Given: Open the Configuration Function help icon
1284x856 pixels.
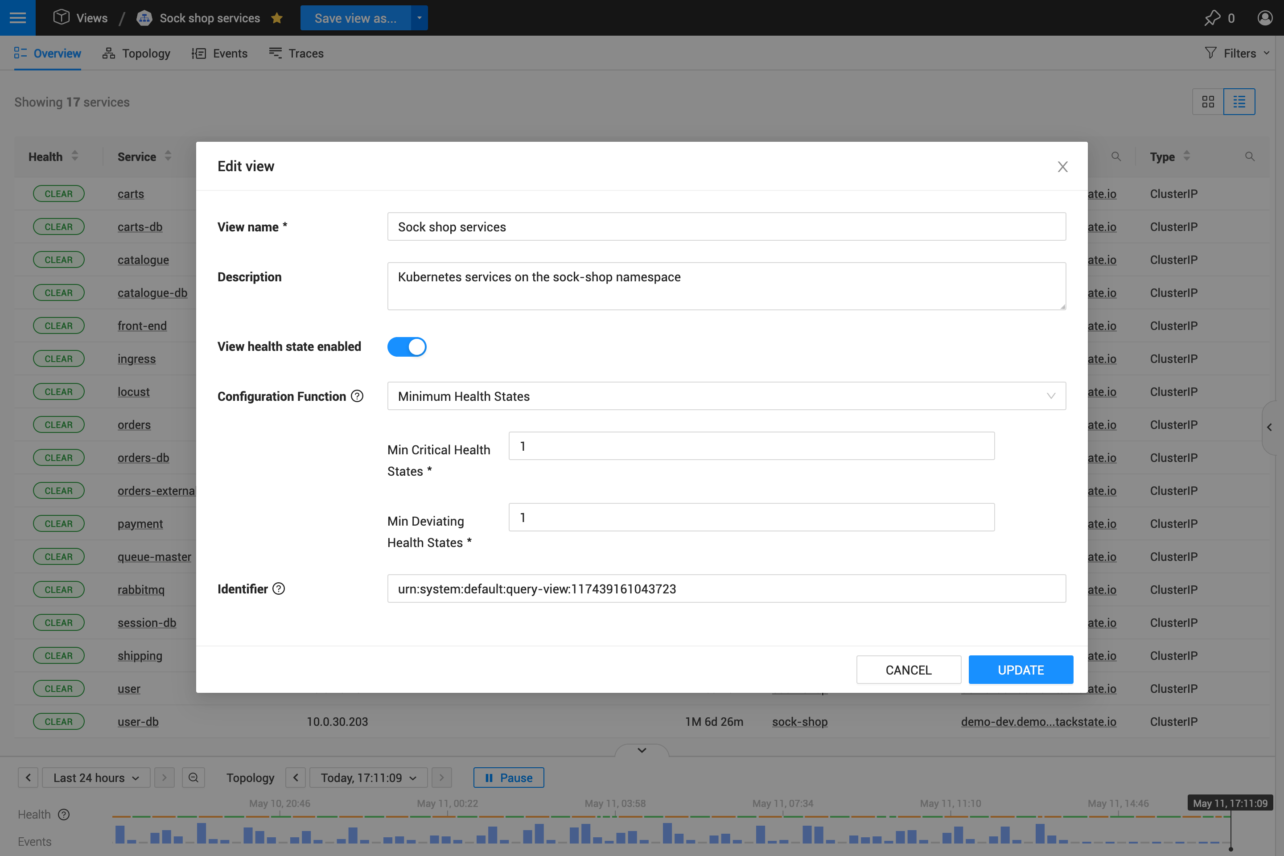Looking at the screenshot, I should tap(358, 396).
